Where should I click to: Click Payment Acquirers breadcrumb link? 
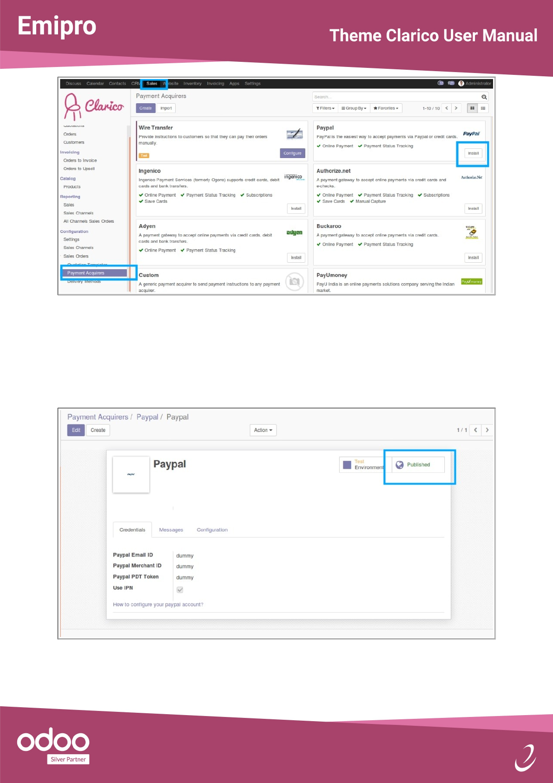[x=98, y=417]
